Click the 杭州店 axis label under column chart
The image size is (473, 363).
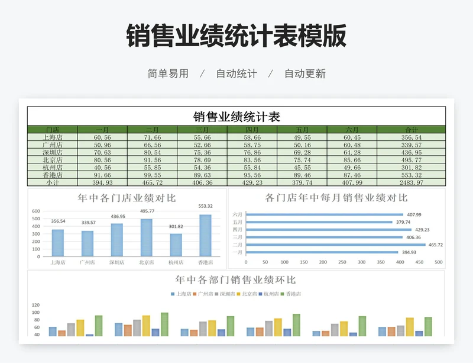(x=176, y=262)
